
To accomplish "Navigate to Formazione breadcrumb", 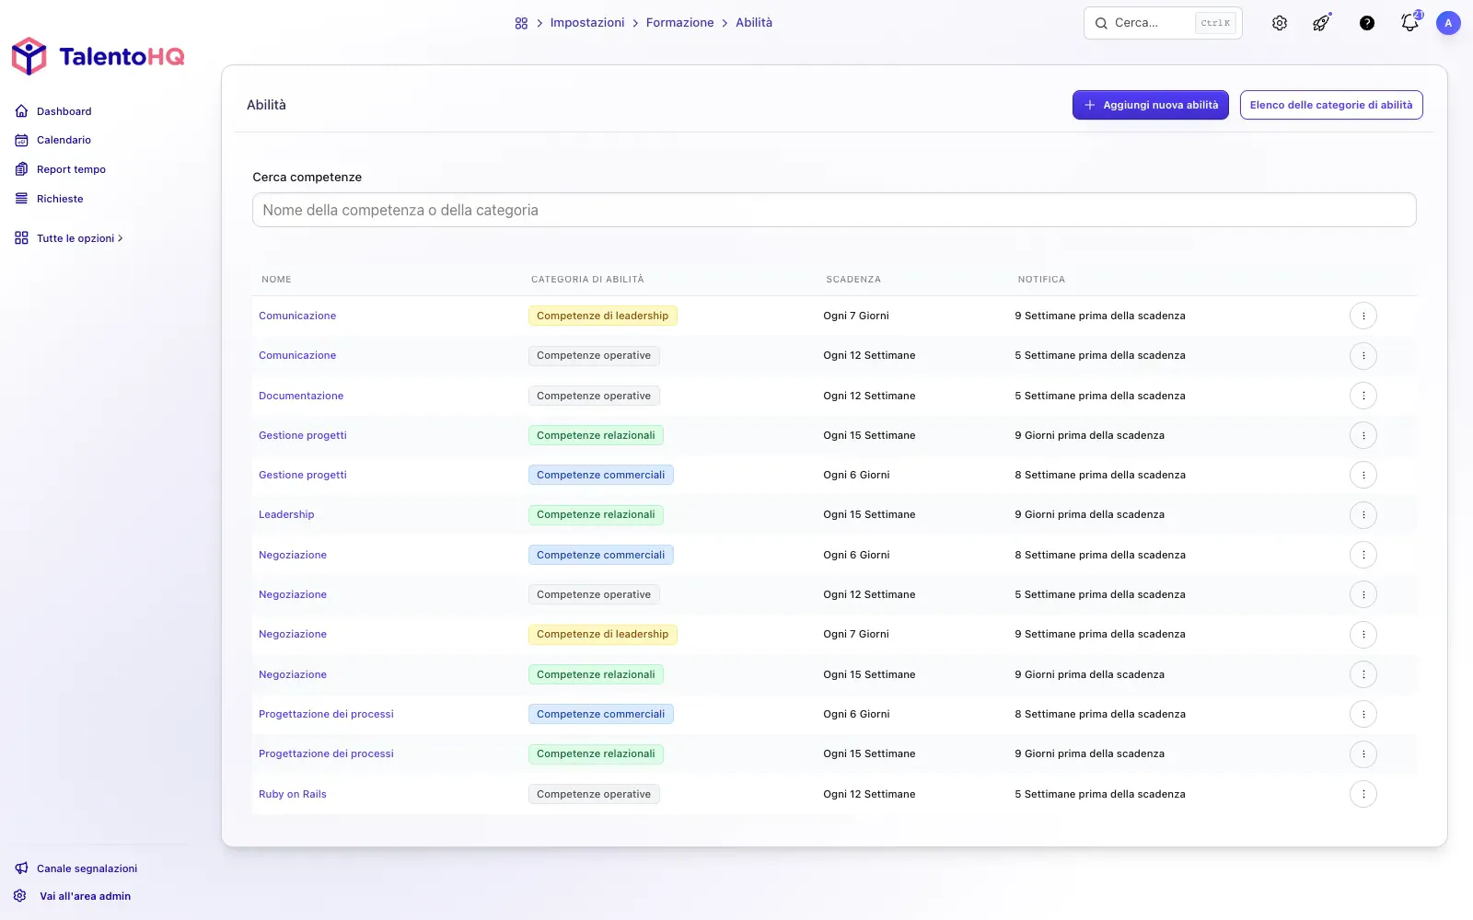I will 679,23.
